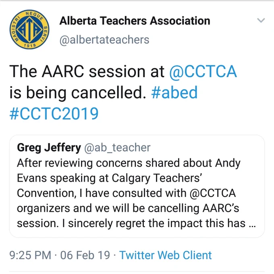
Task: Follow the #abed hashtag
Action: (174, 92)
